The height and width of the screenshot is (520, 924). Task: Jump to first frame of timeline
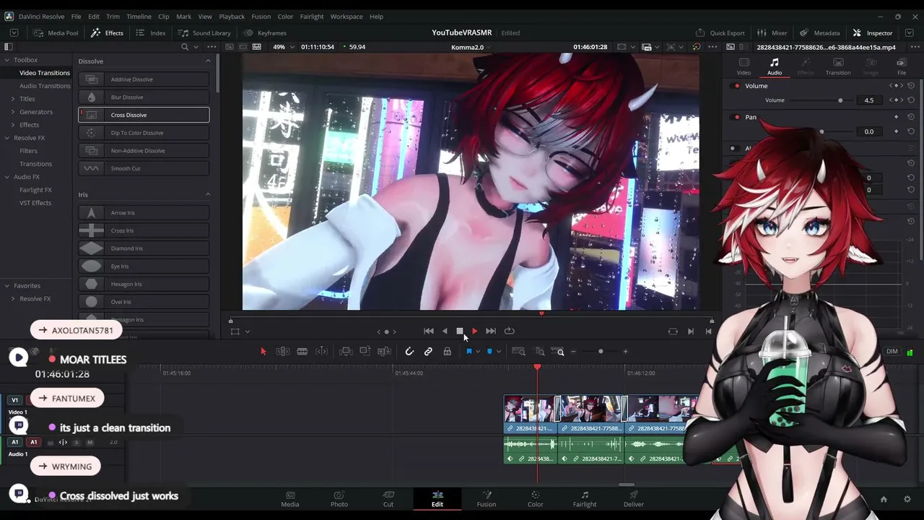[x=428, y=331]
